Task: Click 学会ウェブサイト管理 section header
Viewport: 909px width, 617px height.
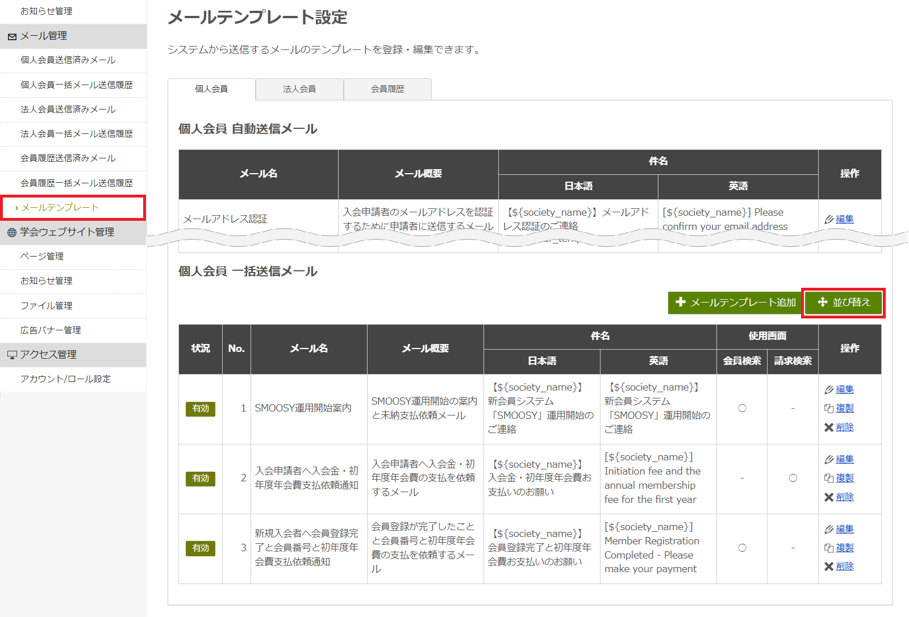Action: pos(73,232)
